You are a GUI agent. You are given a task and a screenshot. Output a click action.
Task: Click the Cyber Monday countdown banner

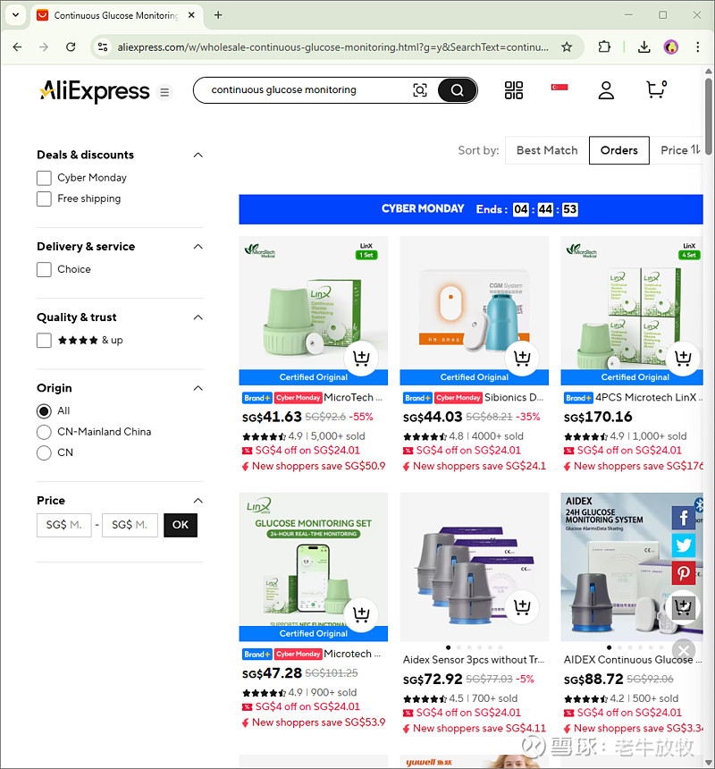471,209
